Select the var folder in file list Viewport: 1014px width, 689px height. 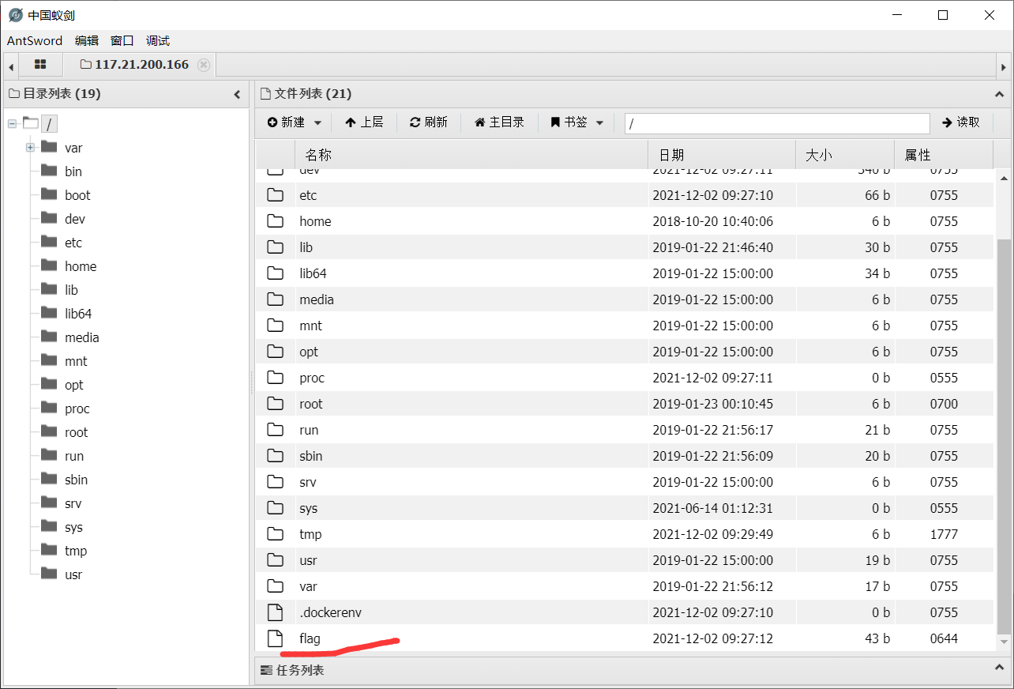[308, 586]
